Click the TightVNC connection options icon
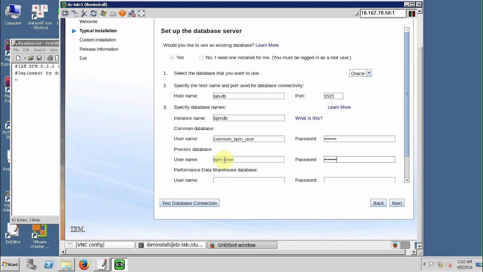 pyautogui.click(x=65, y=13)
